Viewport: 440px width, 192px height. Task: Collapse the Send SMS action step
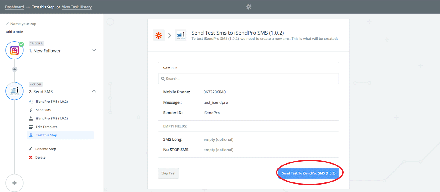(94, 91)
